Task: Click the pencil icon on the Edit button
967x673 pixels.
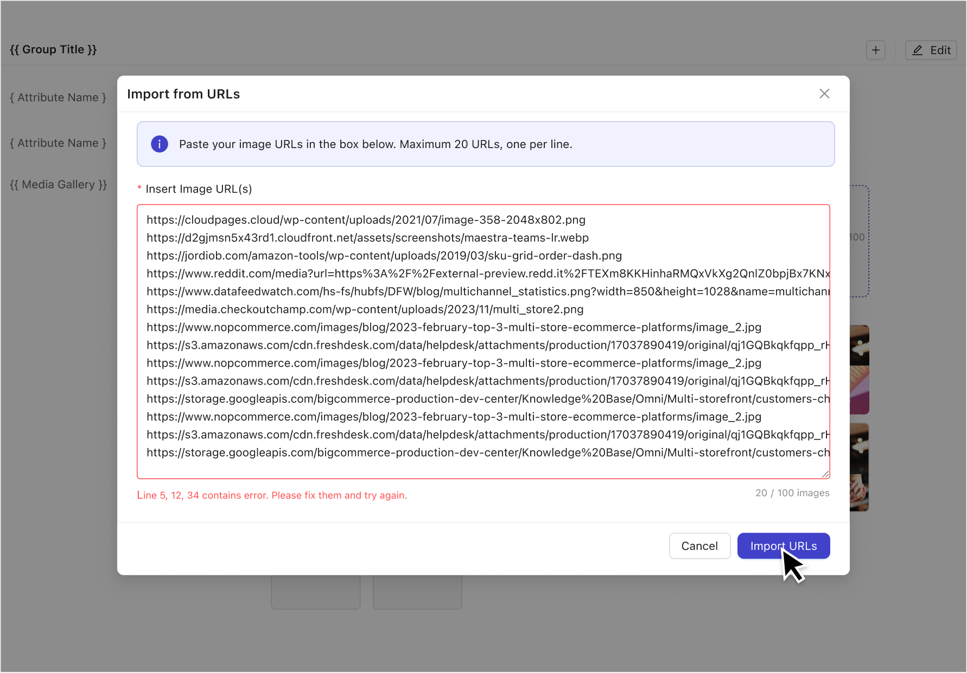Action: pos(918,49)
